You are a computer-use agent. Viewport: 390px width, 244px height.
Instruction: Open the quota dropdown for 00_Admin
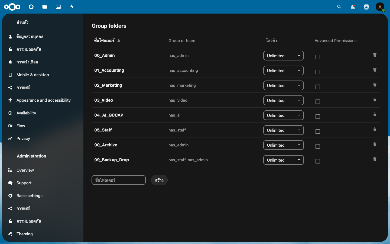click(284, 56)
